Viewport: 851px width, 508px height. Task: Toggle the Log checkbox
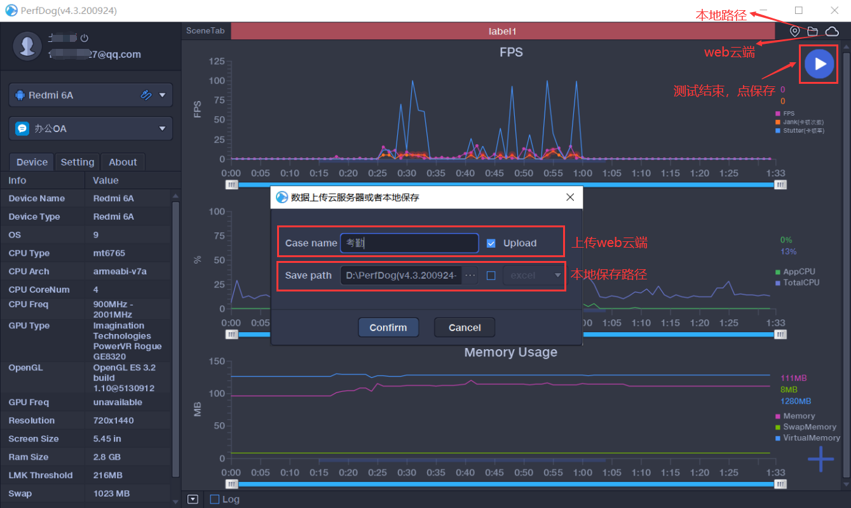tap(215, 499)
